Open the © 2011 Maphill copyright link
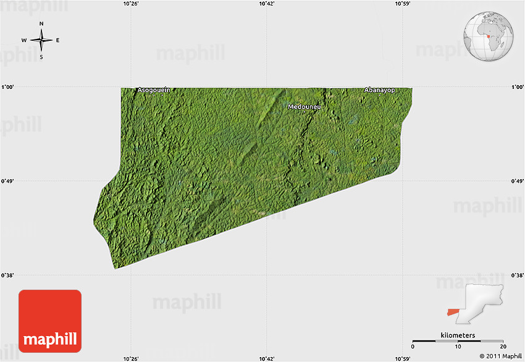Screen dimensions: 525x362 point(500,356)
